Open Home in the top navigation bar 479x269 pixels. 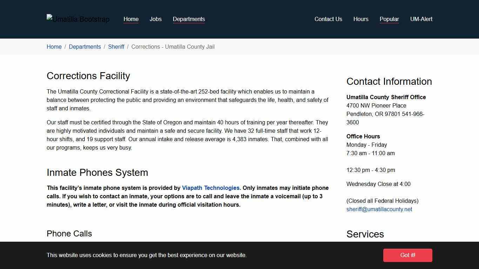pyautogui.click(x=131, y=19)
